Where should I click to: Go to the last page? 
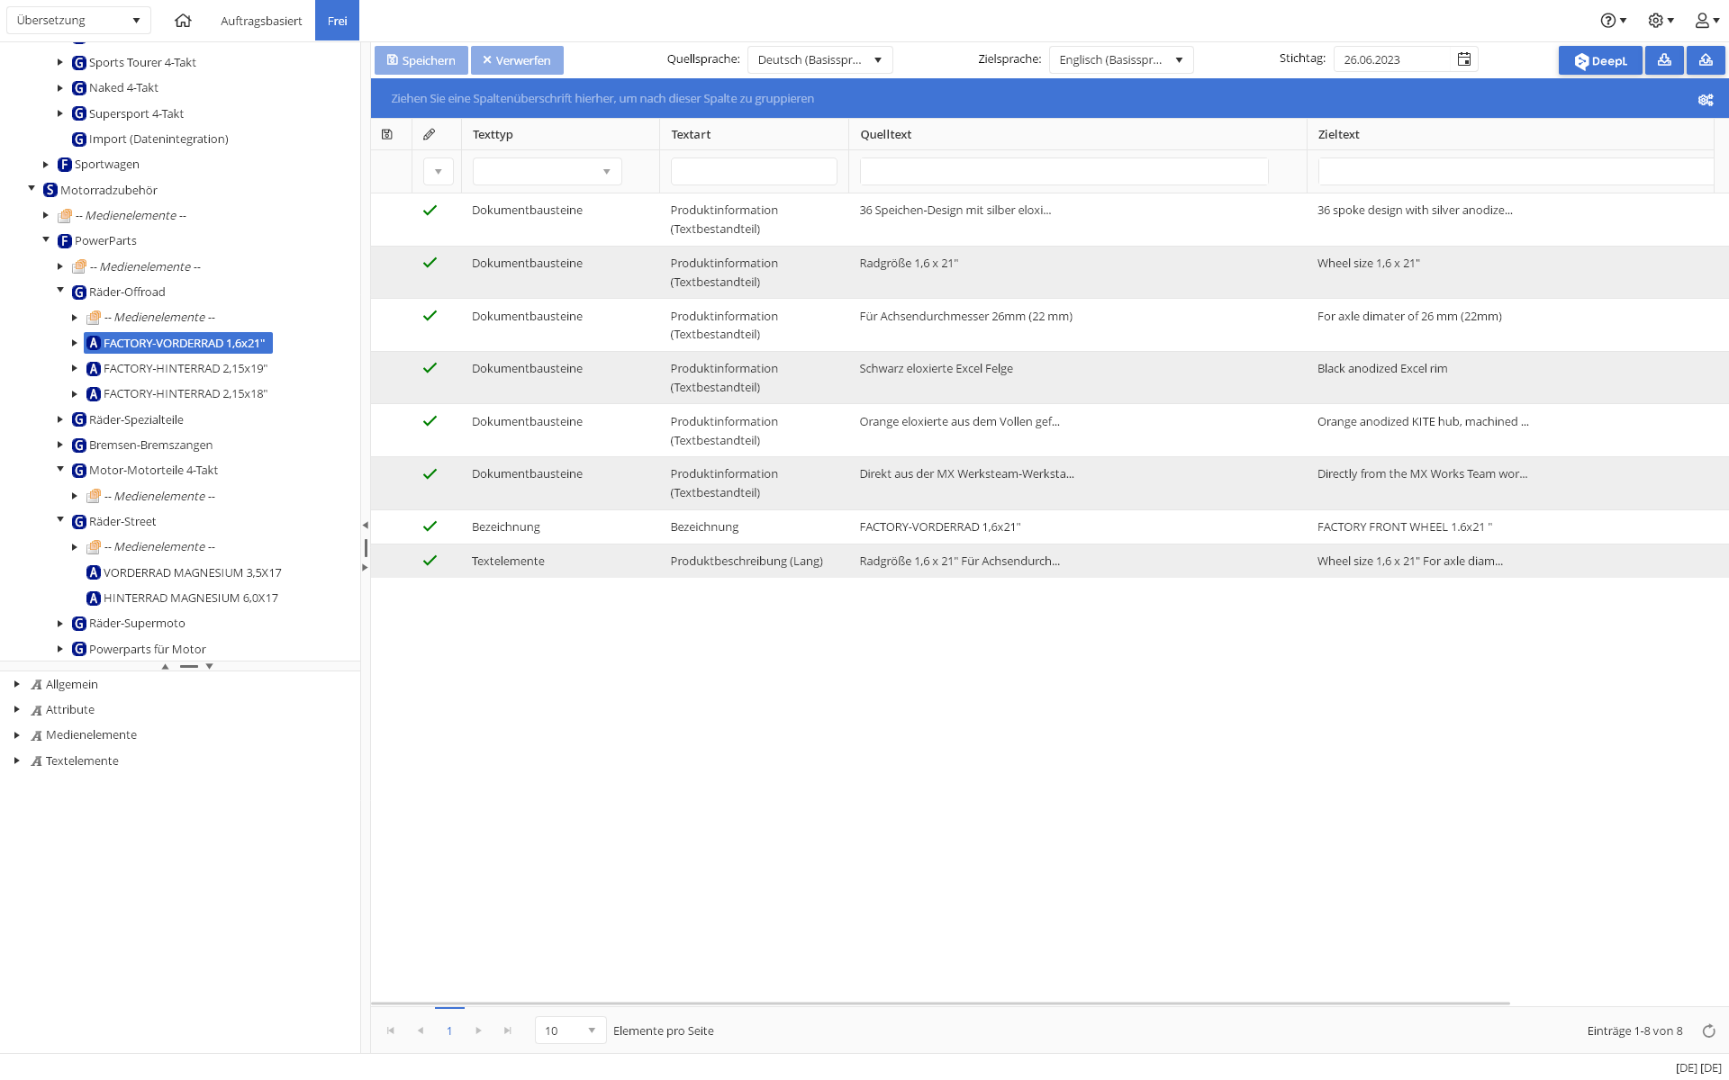pos(508,1030)
